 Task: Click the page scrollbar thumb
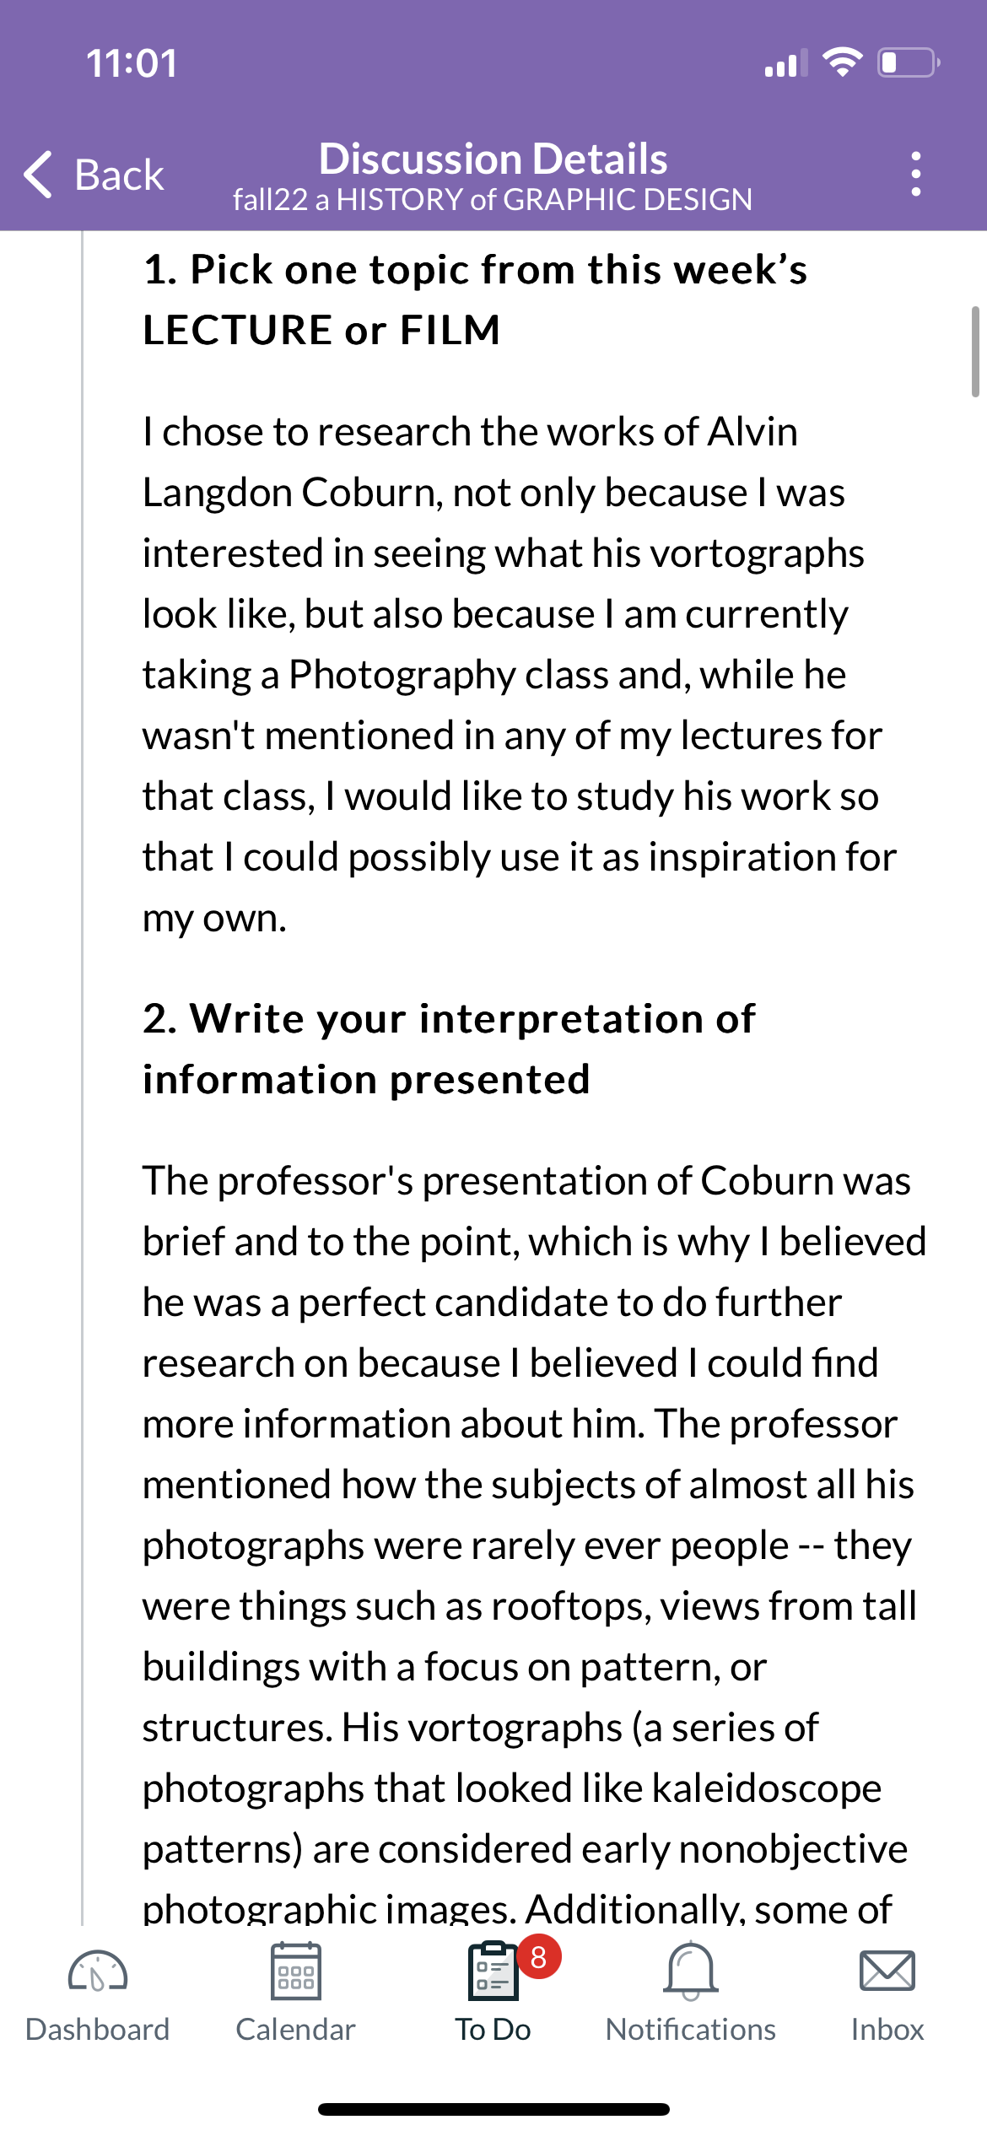point(975,352)
